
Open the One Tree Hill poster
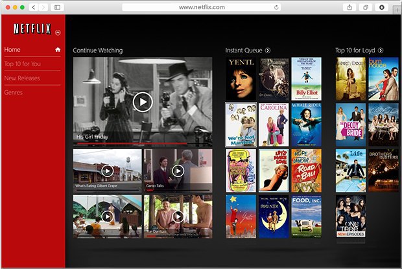tap(351, 216)
